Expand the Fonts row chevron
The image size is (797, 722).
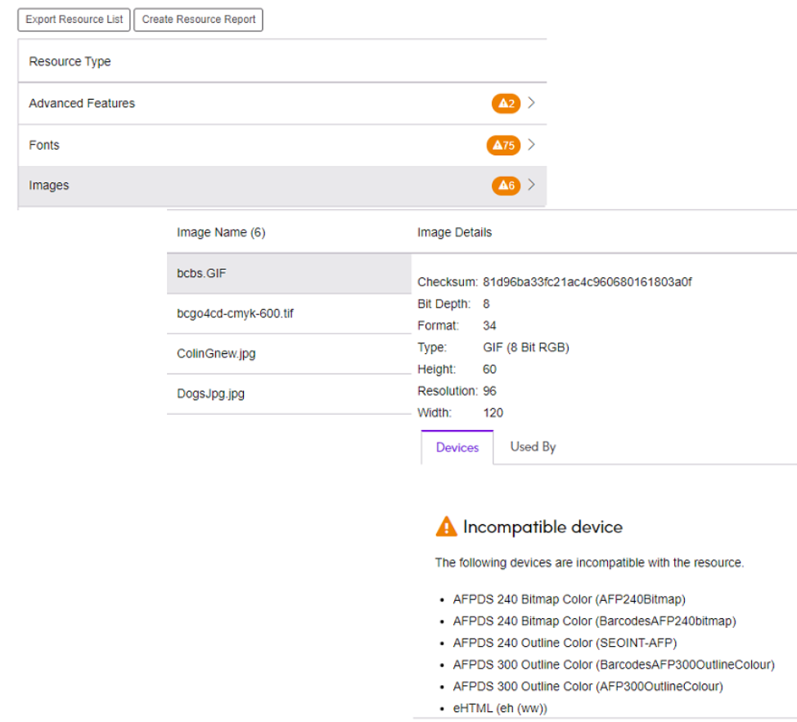coord(532,145)
